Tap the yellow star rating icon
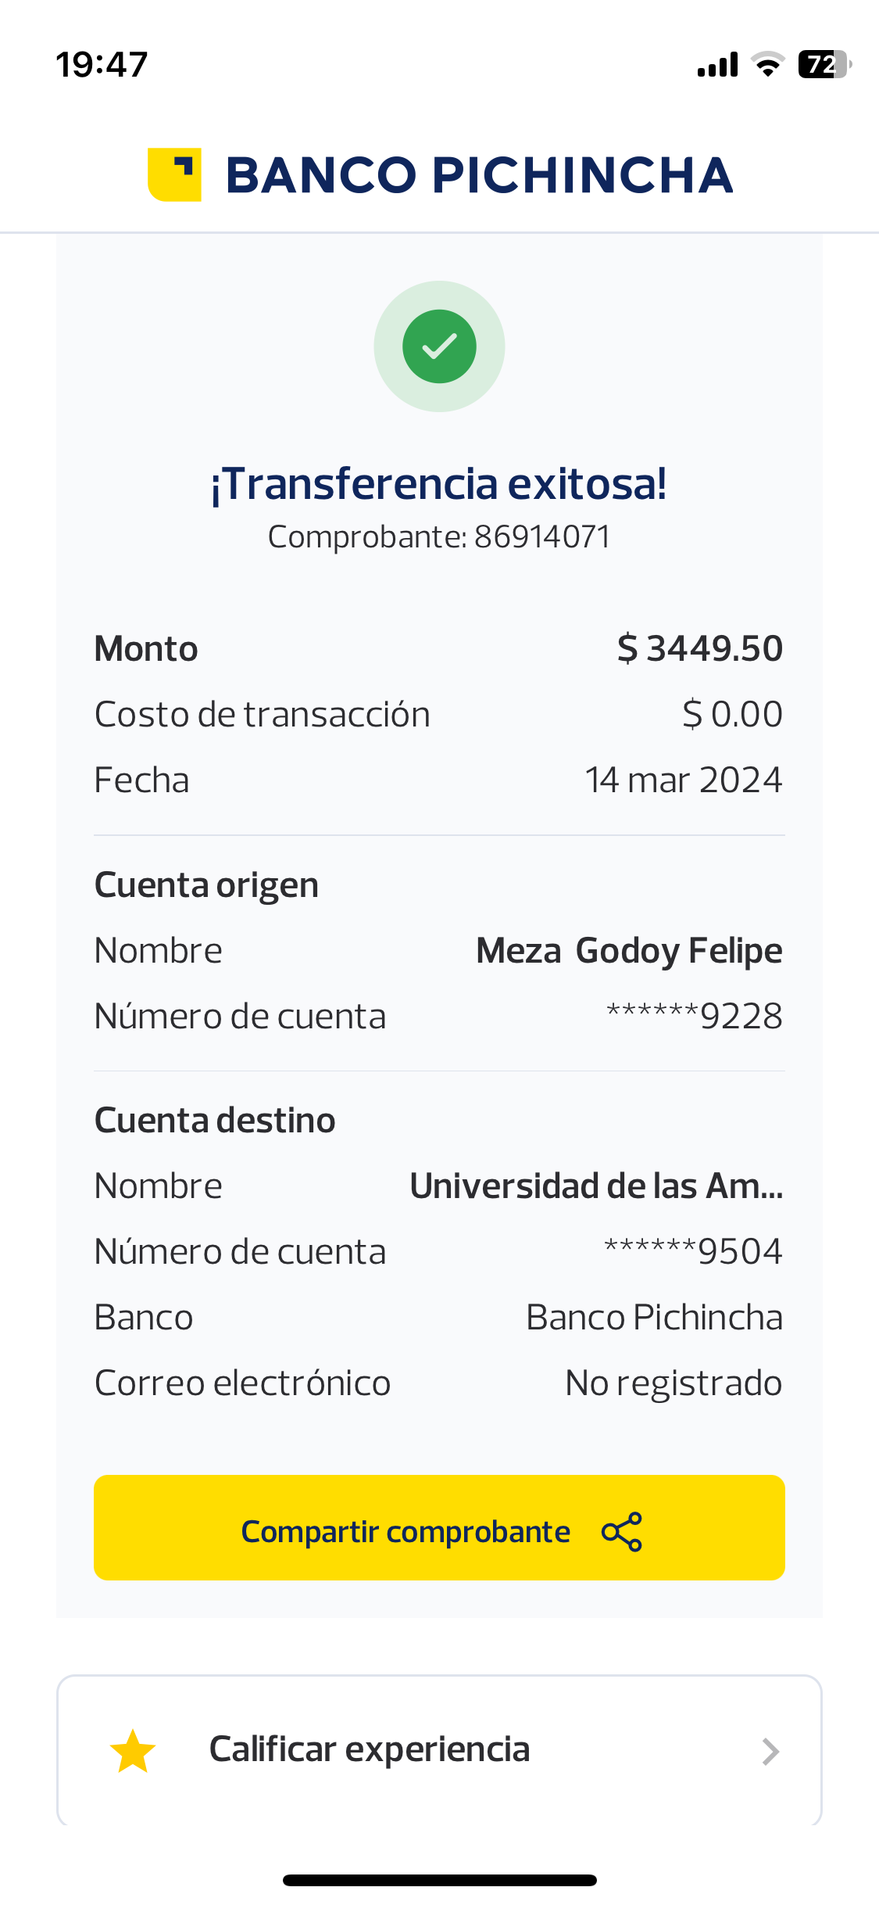 (133, 1752)
